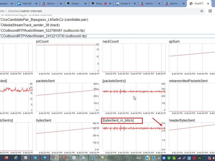
Task: Click the packetsSent graph title
Action: coord(45,81)
